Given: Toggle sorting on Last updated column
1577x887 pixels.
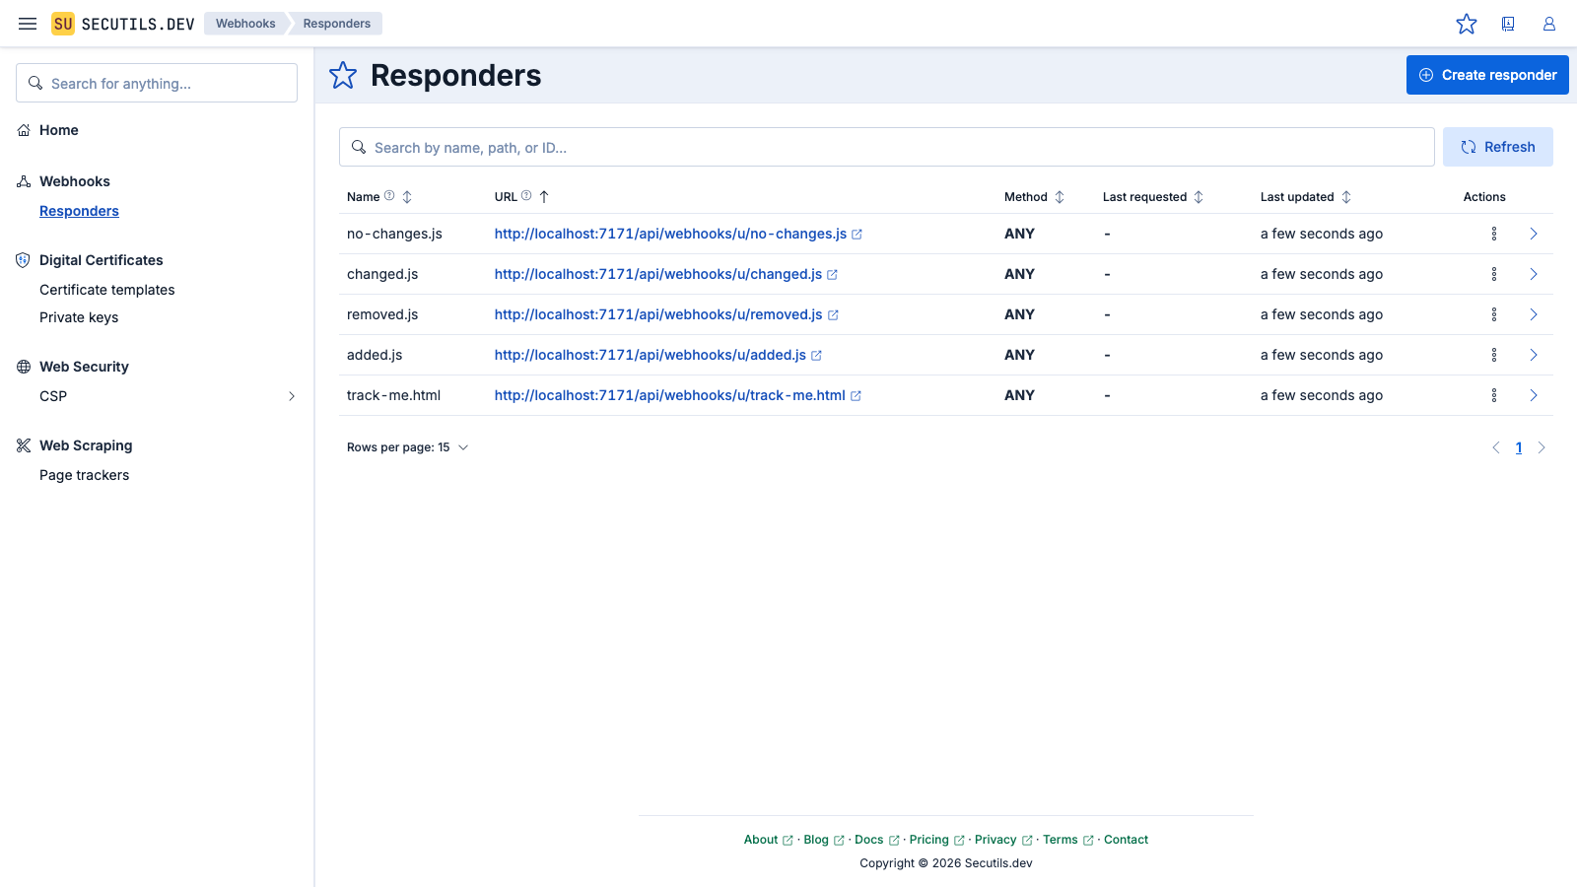Looking at the screenshot, I should [x=1348, y=196].
